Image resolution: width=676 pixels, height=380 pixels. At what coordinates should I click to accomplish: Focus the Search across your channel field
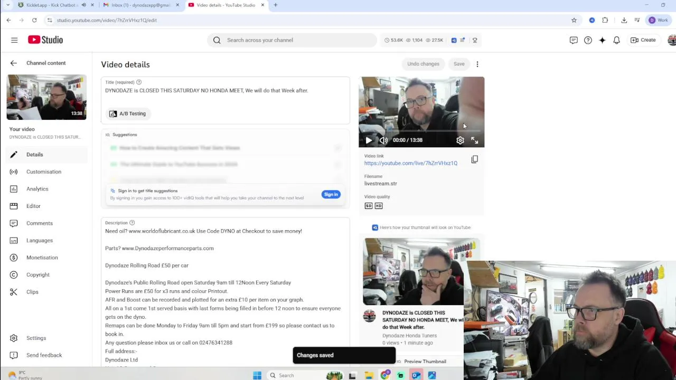(292, 40)
